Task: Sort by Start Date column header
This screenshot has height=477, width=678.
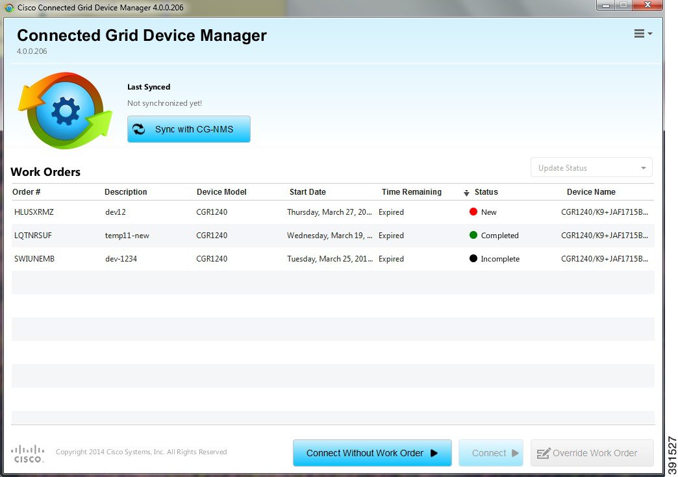Action: point(307,192)
